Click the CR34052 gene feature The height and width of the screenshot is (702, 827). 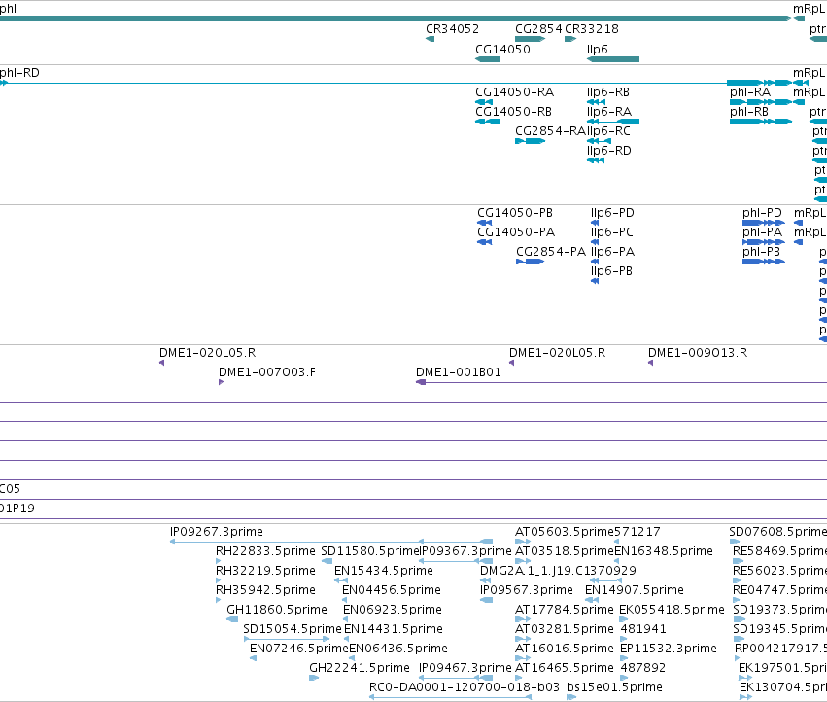pyautogui.click(x=430, y=39)
